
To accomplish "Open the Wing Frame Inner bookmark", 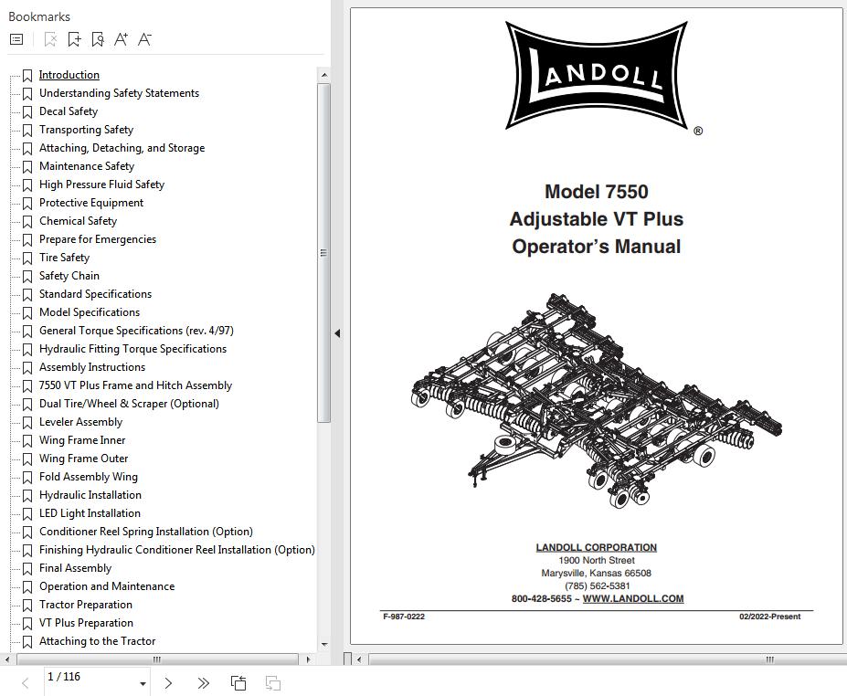I will click(82, 440).
